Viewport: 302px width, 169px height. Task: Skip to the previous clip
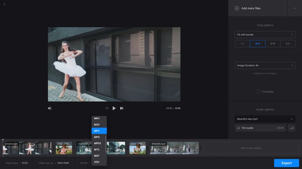tap(106, 108)
